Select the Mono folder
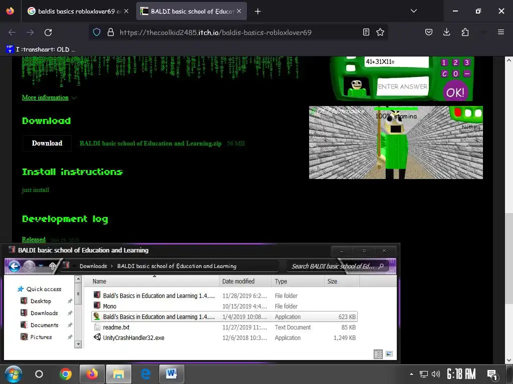Screen dimensions: 513x384 pyautogui.click(x=224, y=306)
